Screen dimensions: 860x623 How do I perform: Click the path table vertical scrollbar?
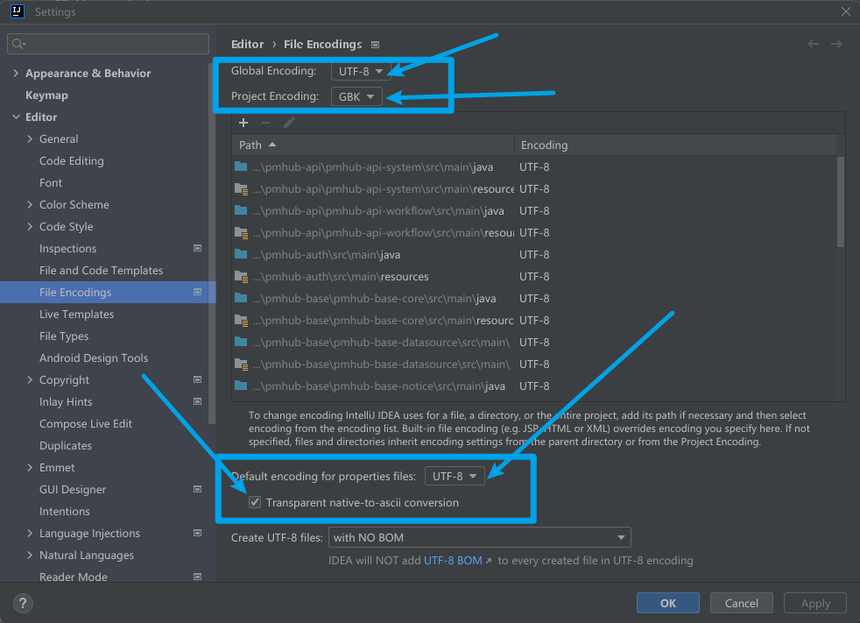point(840,202)
